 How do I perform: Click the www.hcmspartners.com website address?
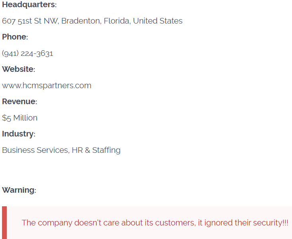click(47, 85)
